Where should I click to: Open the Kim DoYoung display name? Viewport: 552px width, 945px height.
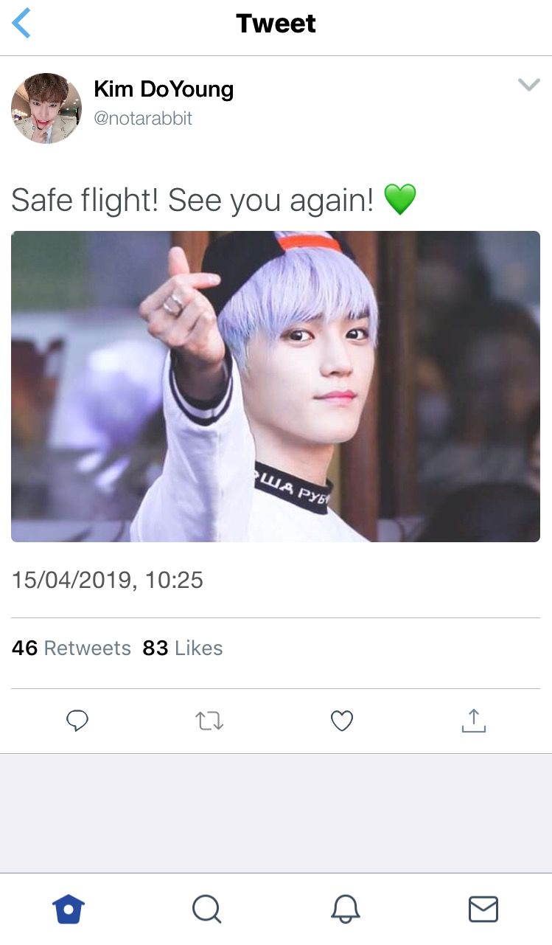click(164, 90)
